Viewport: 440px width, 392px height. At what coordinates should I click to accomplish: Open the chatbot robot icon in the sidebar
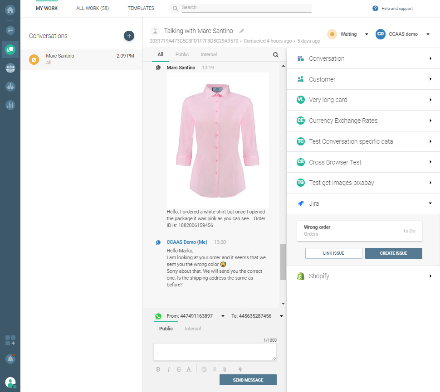tap(10, 86)
